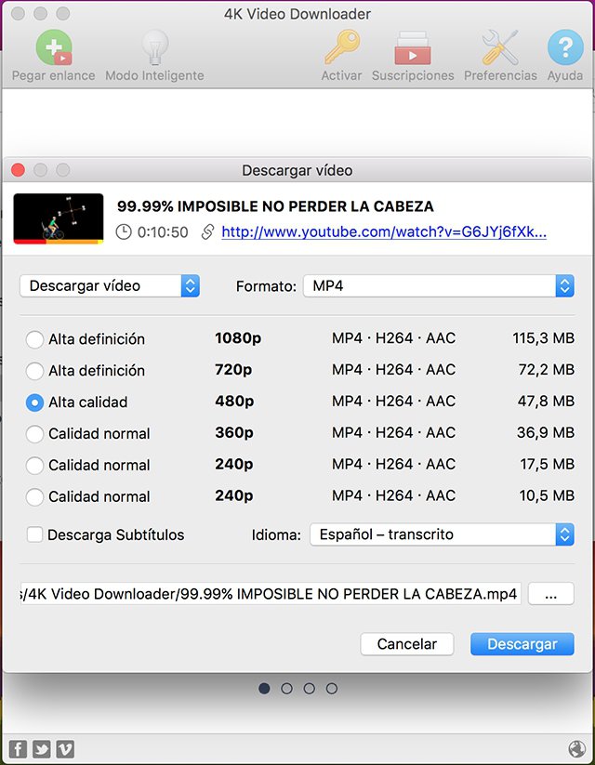595x765 pixels.
Task: Open the Descargar vídeo mode dropdown
Action: 110,286
